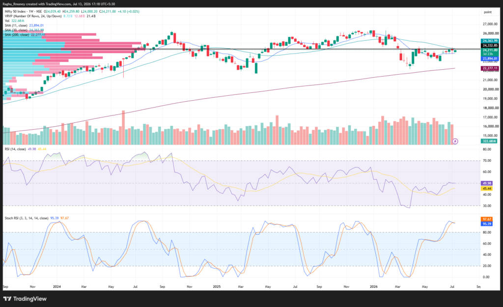Select the VRVP indicator legend label
The height and width of the screenshot is (307, 503).
(x=33, y=16)
